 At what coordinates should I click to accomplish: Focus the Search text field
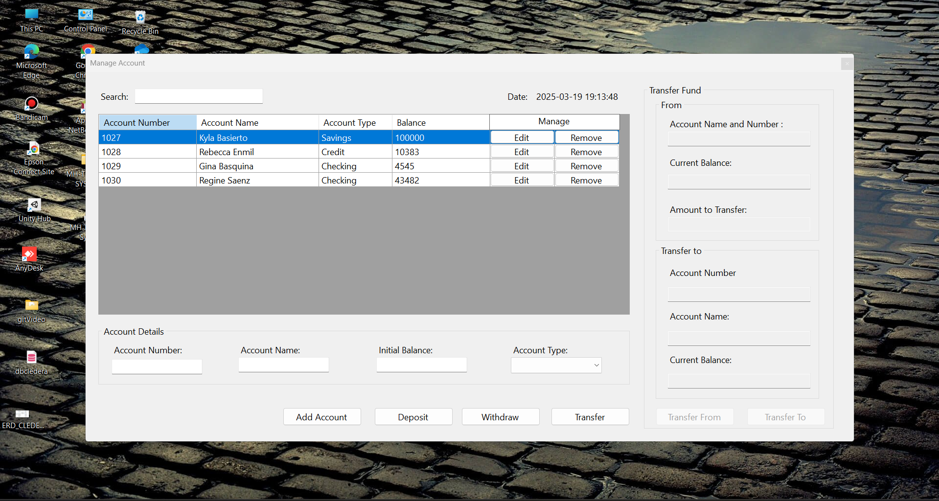pos(199,96)
